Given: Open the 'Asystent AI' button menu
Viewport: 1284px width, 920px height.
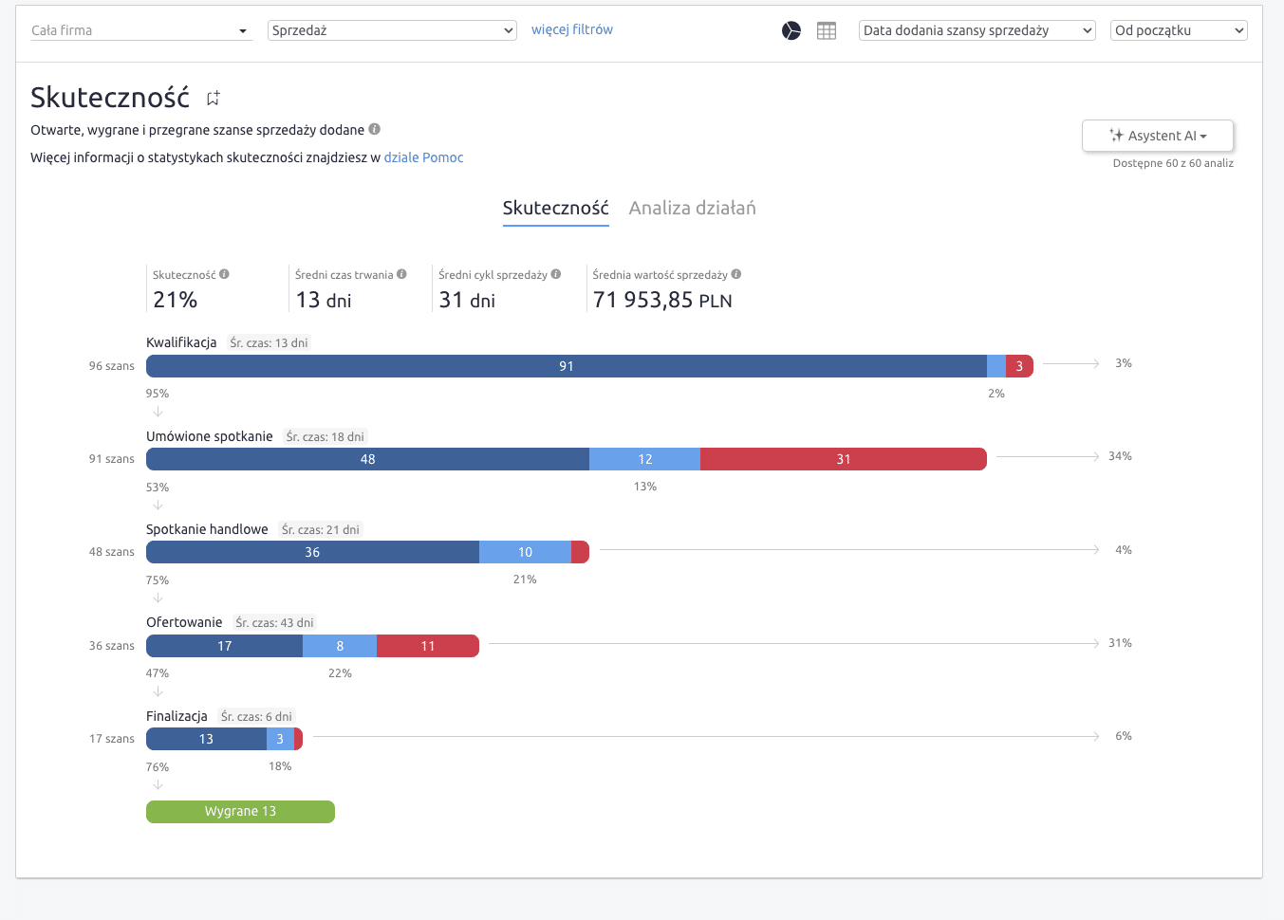Looking at the screenshot, I should click(1158, 136).
